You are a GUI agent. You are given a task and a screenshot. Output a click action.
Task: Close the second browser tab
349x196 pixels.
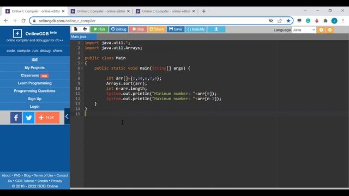coord(129,11)
